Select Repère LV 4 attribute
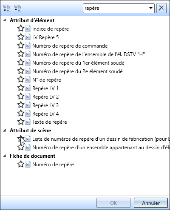This screenshot has height=210, width=170. (45, 114)
